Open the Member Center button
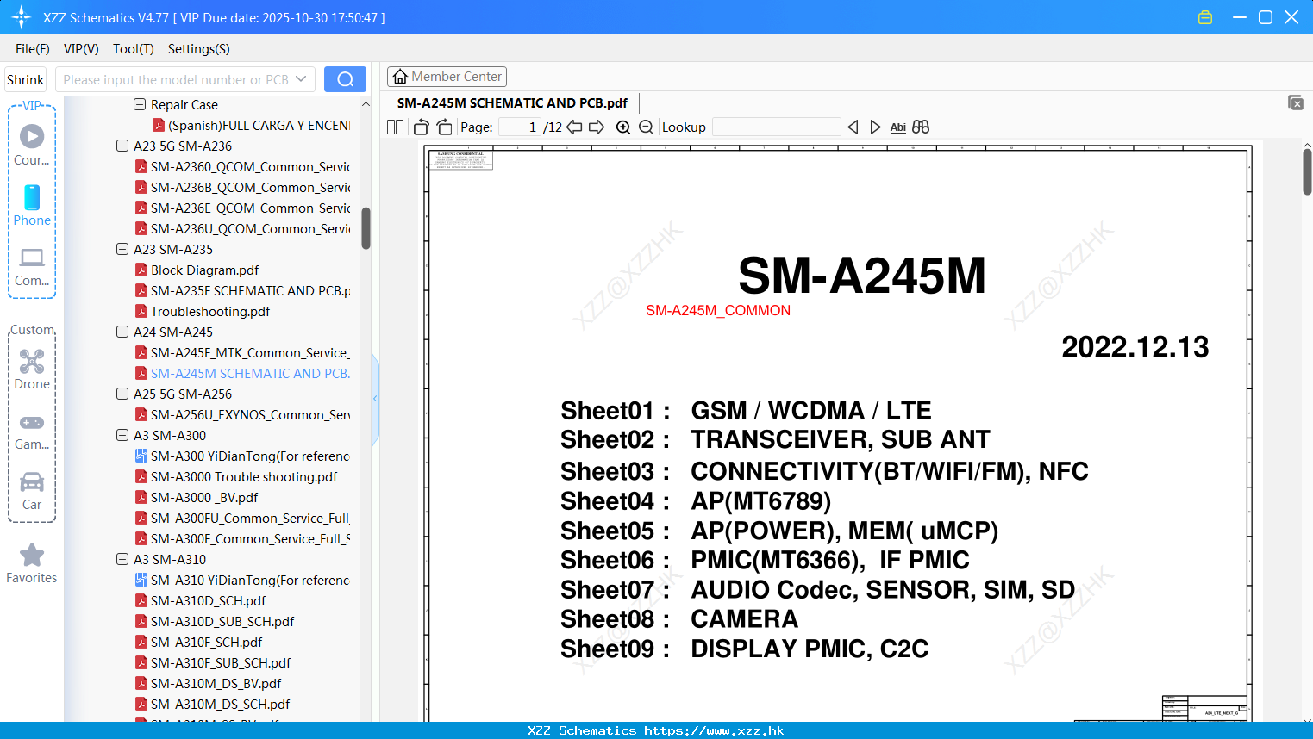1313x739 pixels. pyautogui.click(x=447, y=77)
